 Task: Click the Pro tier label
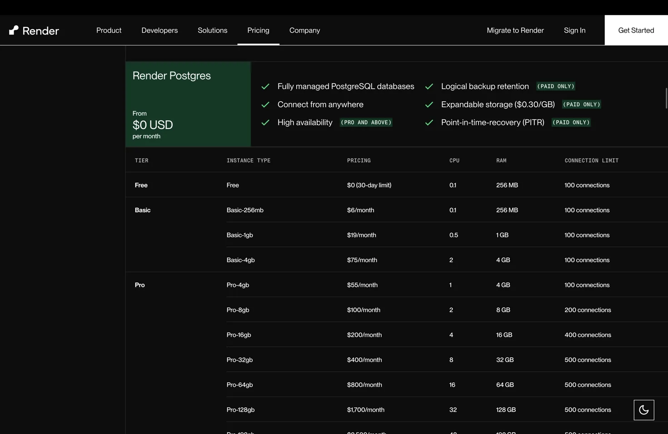140,285
